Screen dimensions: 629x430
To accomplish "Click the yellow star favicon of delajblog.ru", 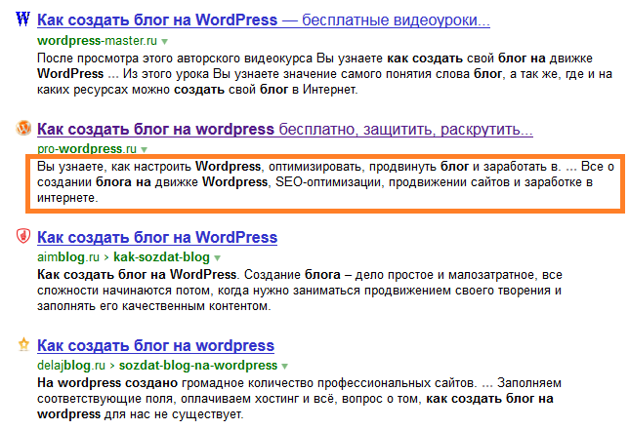I will coord(23,344).
